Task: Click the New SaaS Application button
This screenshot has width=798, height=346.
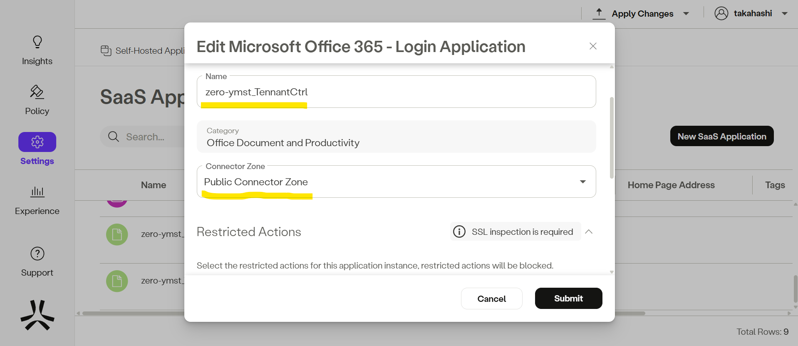Action: click(721, 136)
